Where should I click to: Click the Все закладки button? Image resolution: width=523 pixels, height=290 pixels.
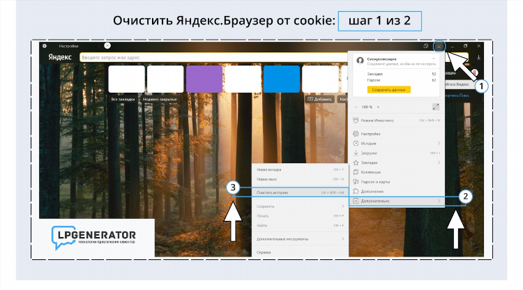click(x=123, y=99)
